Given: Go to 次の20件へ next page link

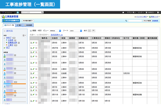Looking at the screenshot, I should click(x=57, y=35).
